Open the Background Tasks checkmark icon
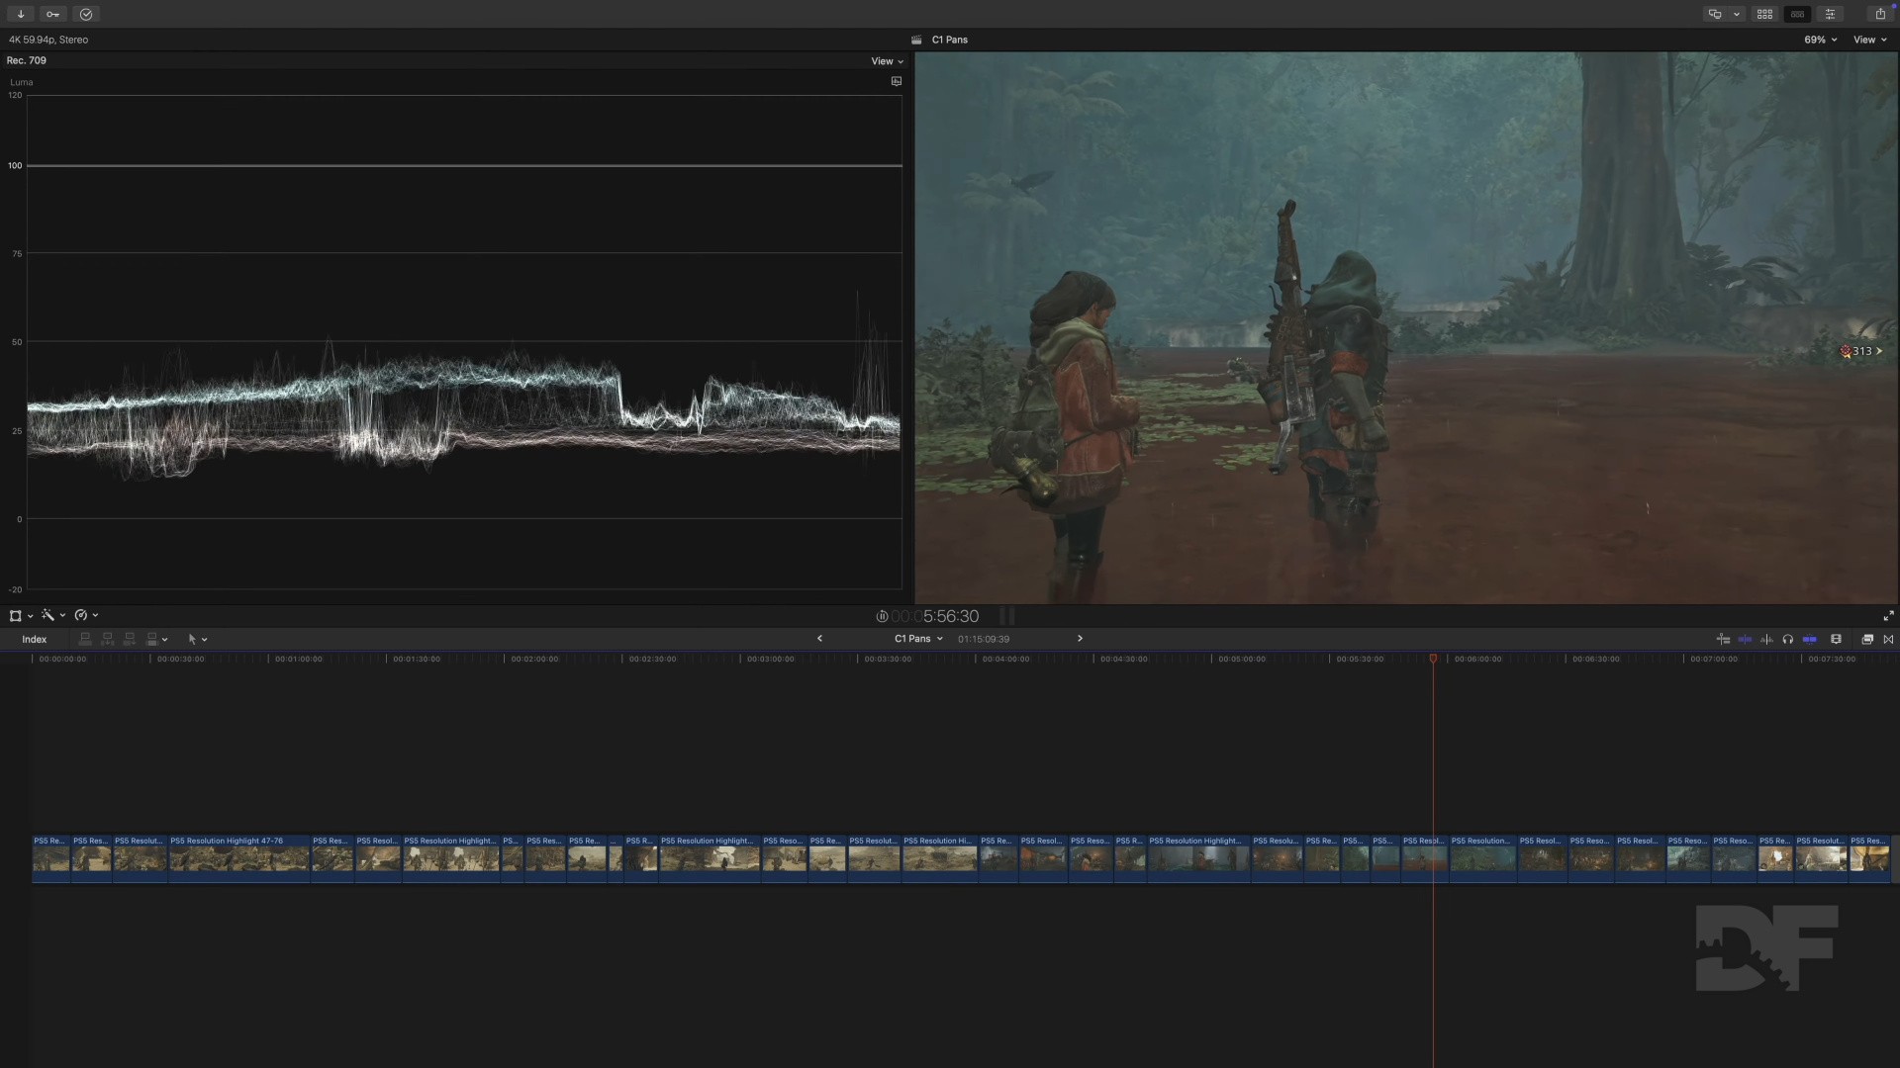This screenshot has height=1068, width=1900. point(86,14)
